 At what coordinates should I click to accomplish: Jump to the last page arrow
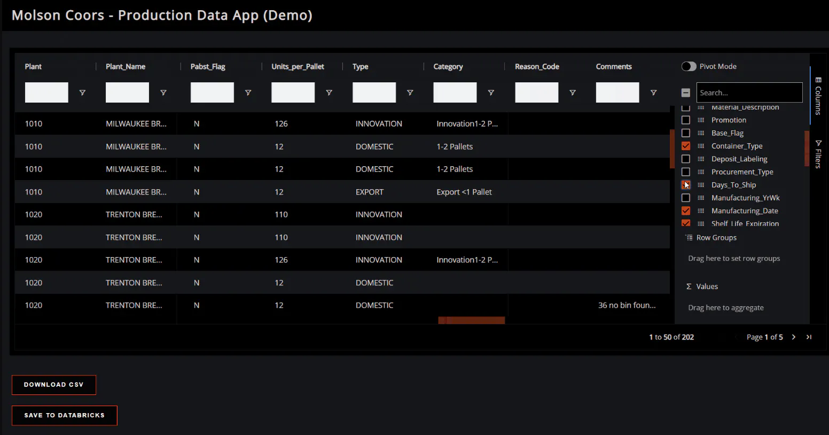pyautogui.click(x=809, y=337)
